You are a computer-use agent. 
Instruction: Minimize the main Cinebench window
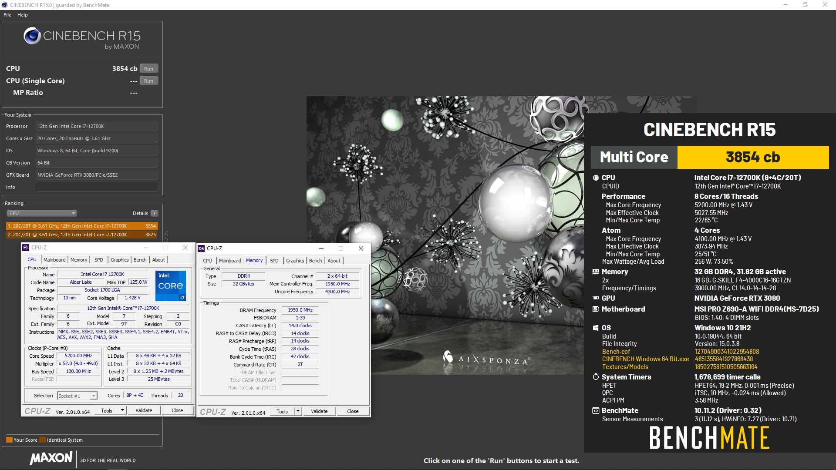pyautogui.click(x=785, y=5)
